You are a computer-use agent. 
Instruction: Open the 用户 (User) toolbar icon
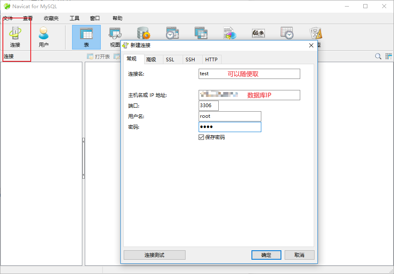point(43,37)
